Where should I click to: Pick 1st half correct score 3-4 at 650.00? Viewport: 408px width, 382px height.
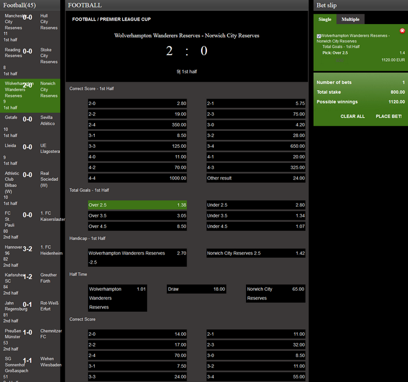(256, 146)
